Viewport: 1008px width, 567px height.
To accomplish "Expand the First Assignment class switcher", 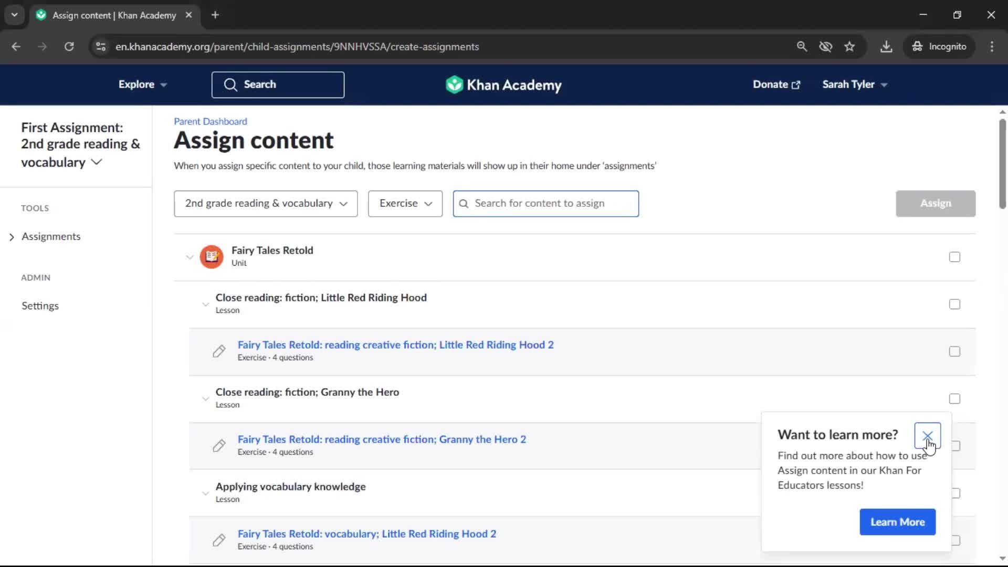I will (x=80, y=145).
